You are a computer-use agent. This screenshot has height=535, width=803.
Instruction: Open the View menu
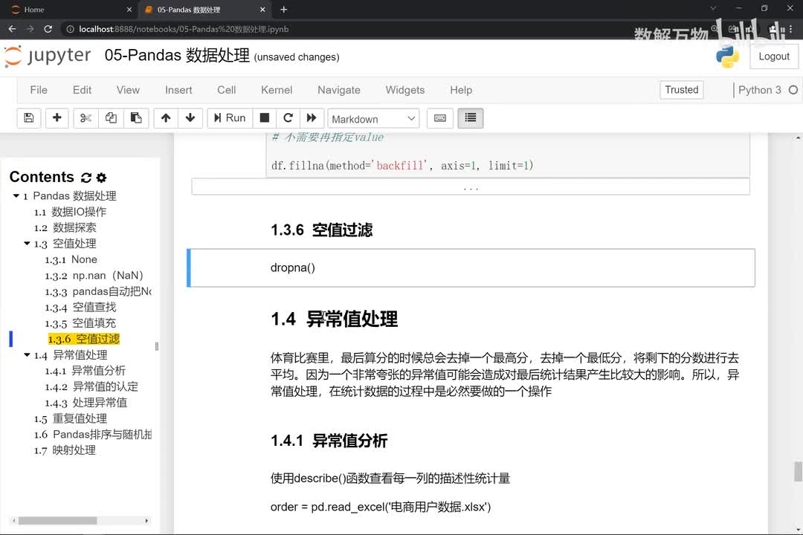pyautogui.click(x=128, y=90)
